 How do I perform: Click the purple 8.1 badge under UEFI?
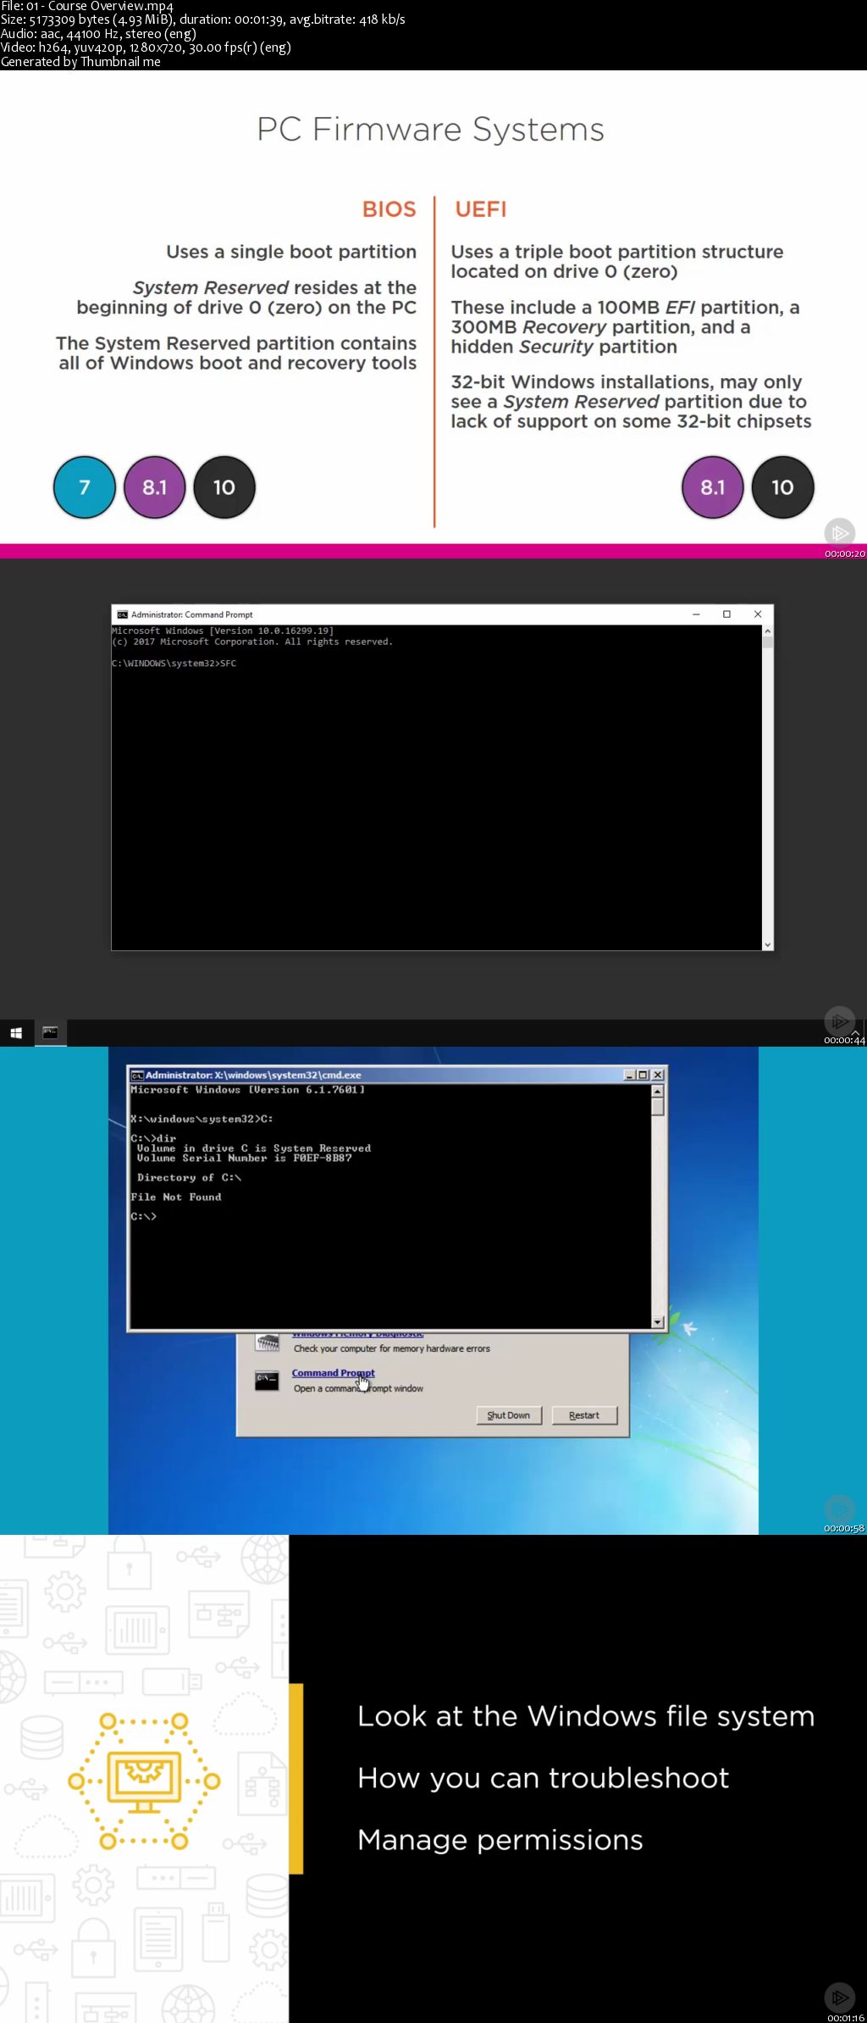pos(713,487)
